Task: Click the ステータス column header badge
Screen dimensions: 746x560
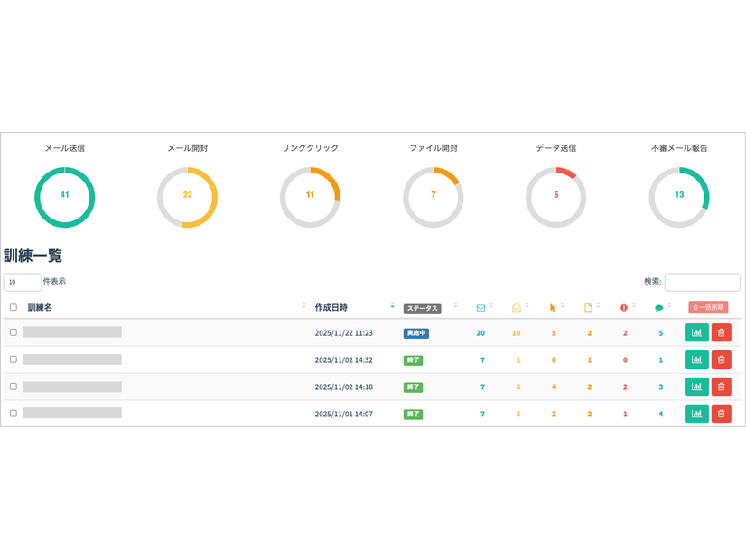Action: click(x=422, y=308)
